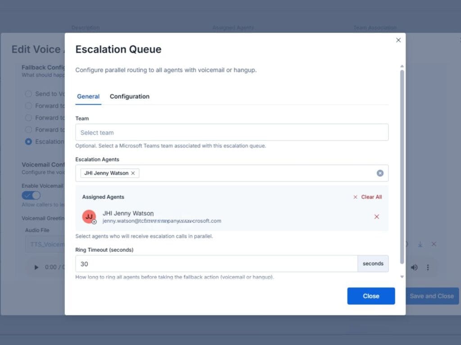Image resolution: width=461 pixels, height=345 pixels.
Task: Download the audio file in background window
Action: pyautogui.click(x=420, y=244)
